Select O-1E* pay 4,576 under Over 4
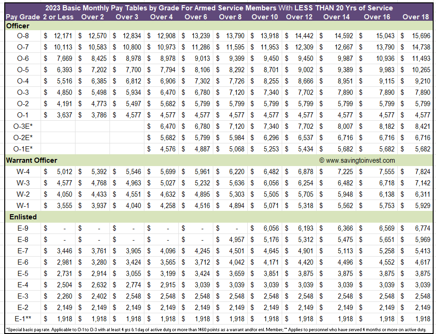The height and width of the screenshot is (334, 436). coord(168,149)
